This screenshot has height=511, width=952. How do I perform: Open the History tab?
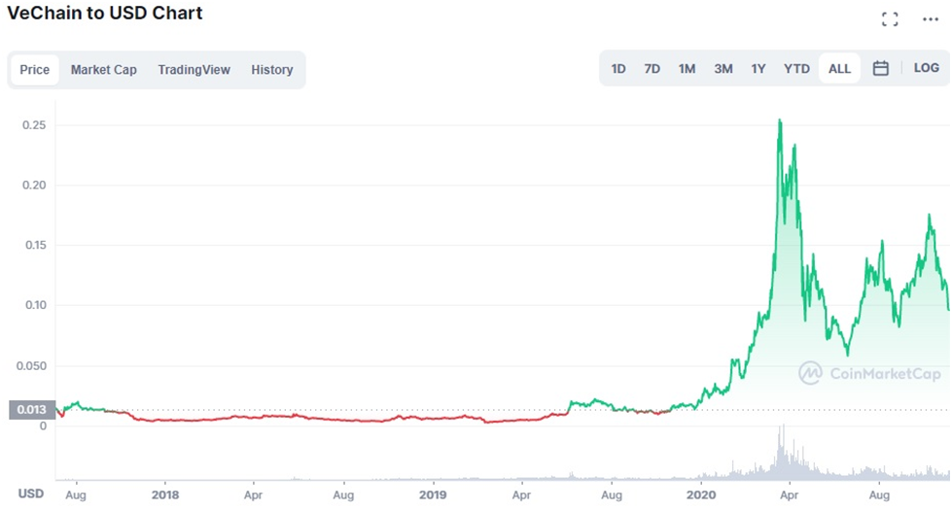coord(272,70)
